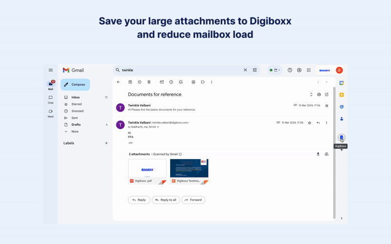Go to the Inbox folder
Image resolution: width=391 pixels, height=244 pixels.
pos(85,97)
